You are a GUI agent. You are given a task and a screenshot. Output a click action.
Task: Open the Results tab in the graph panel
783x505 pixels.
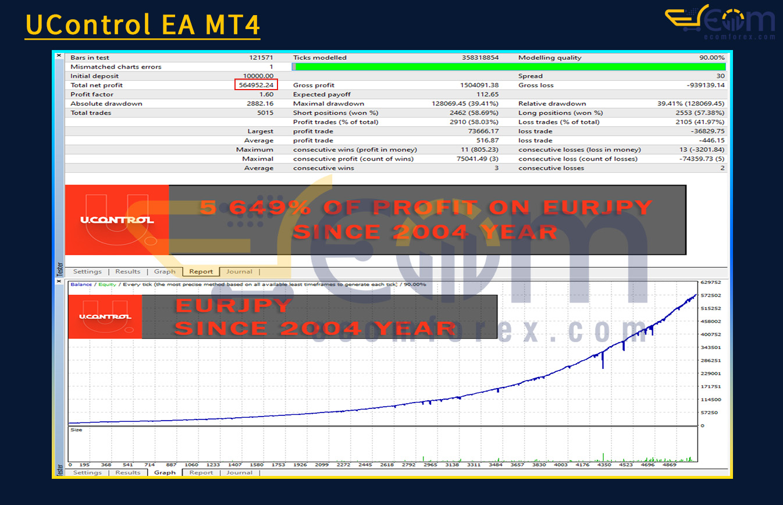coord(127,472)
